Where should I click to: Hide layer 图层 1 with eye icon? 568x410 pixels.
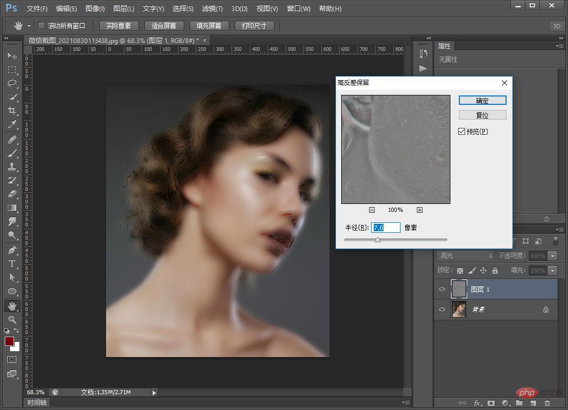tap(442, 289)
